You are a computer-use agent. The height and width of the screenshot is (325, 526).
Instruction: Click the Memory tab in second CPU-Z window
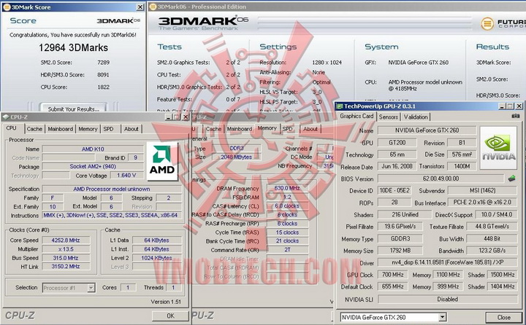coord(267,128)
